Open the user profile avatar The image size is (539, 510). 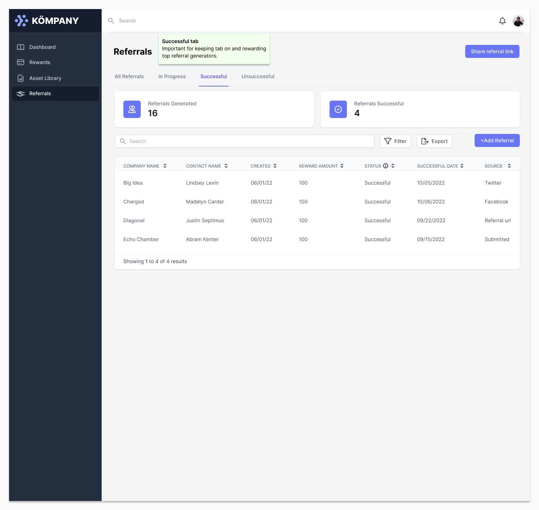coord(518,21)
